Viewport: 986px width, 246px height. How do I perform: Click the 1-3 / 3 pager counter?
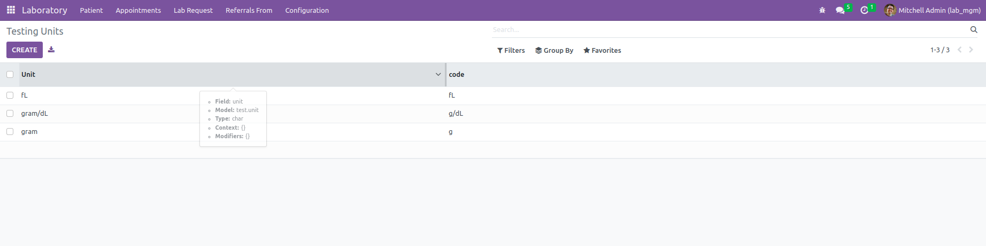[940, 50]
